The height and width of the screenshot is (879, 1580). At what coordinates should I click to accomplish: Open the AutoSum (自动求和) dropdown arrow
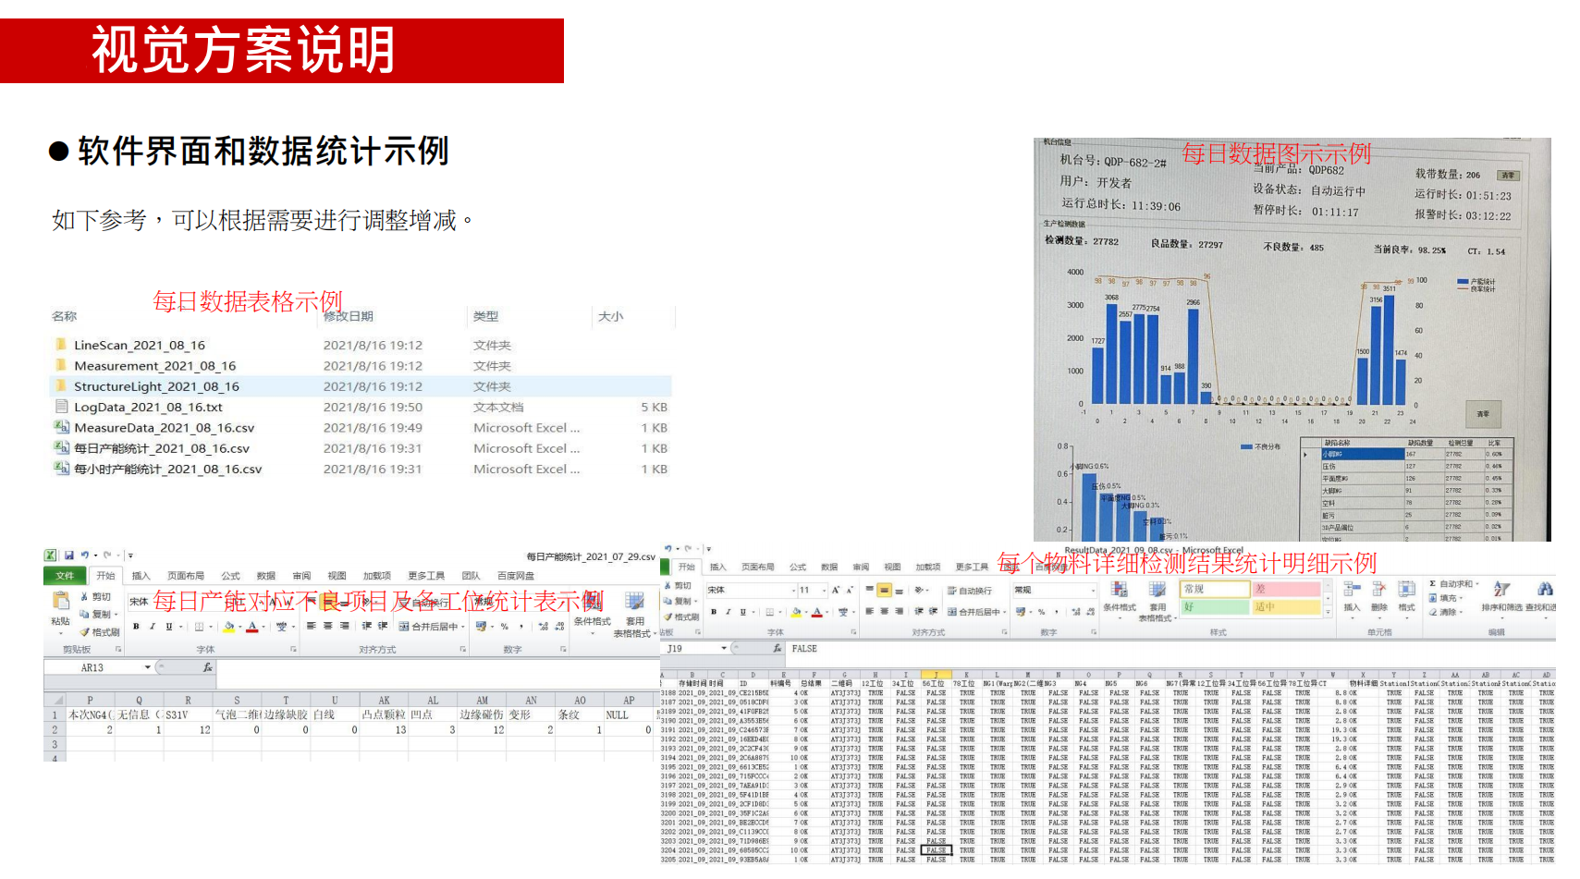[1477, 584]
